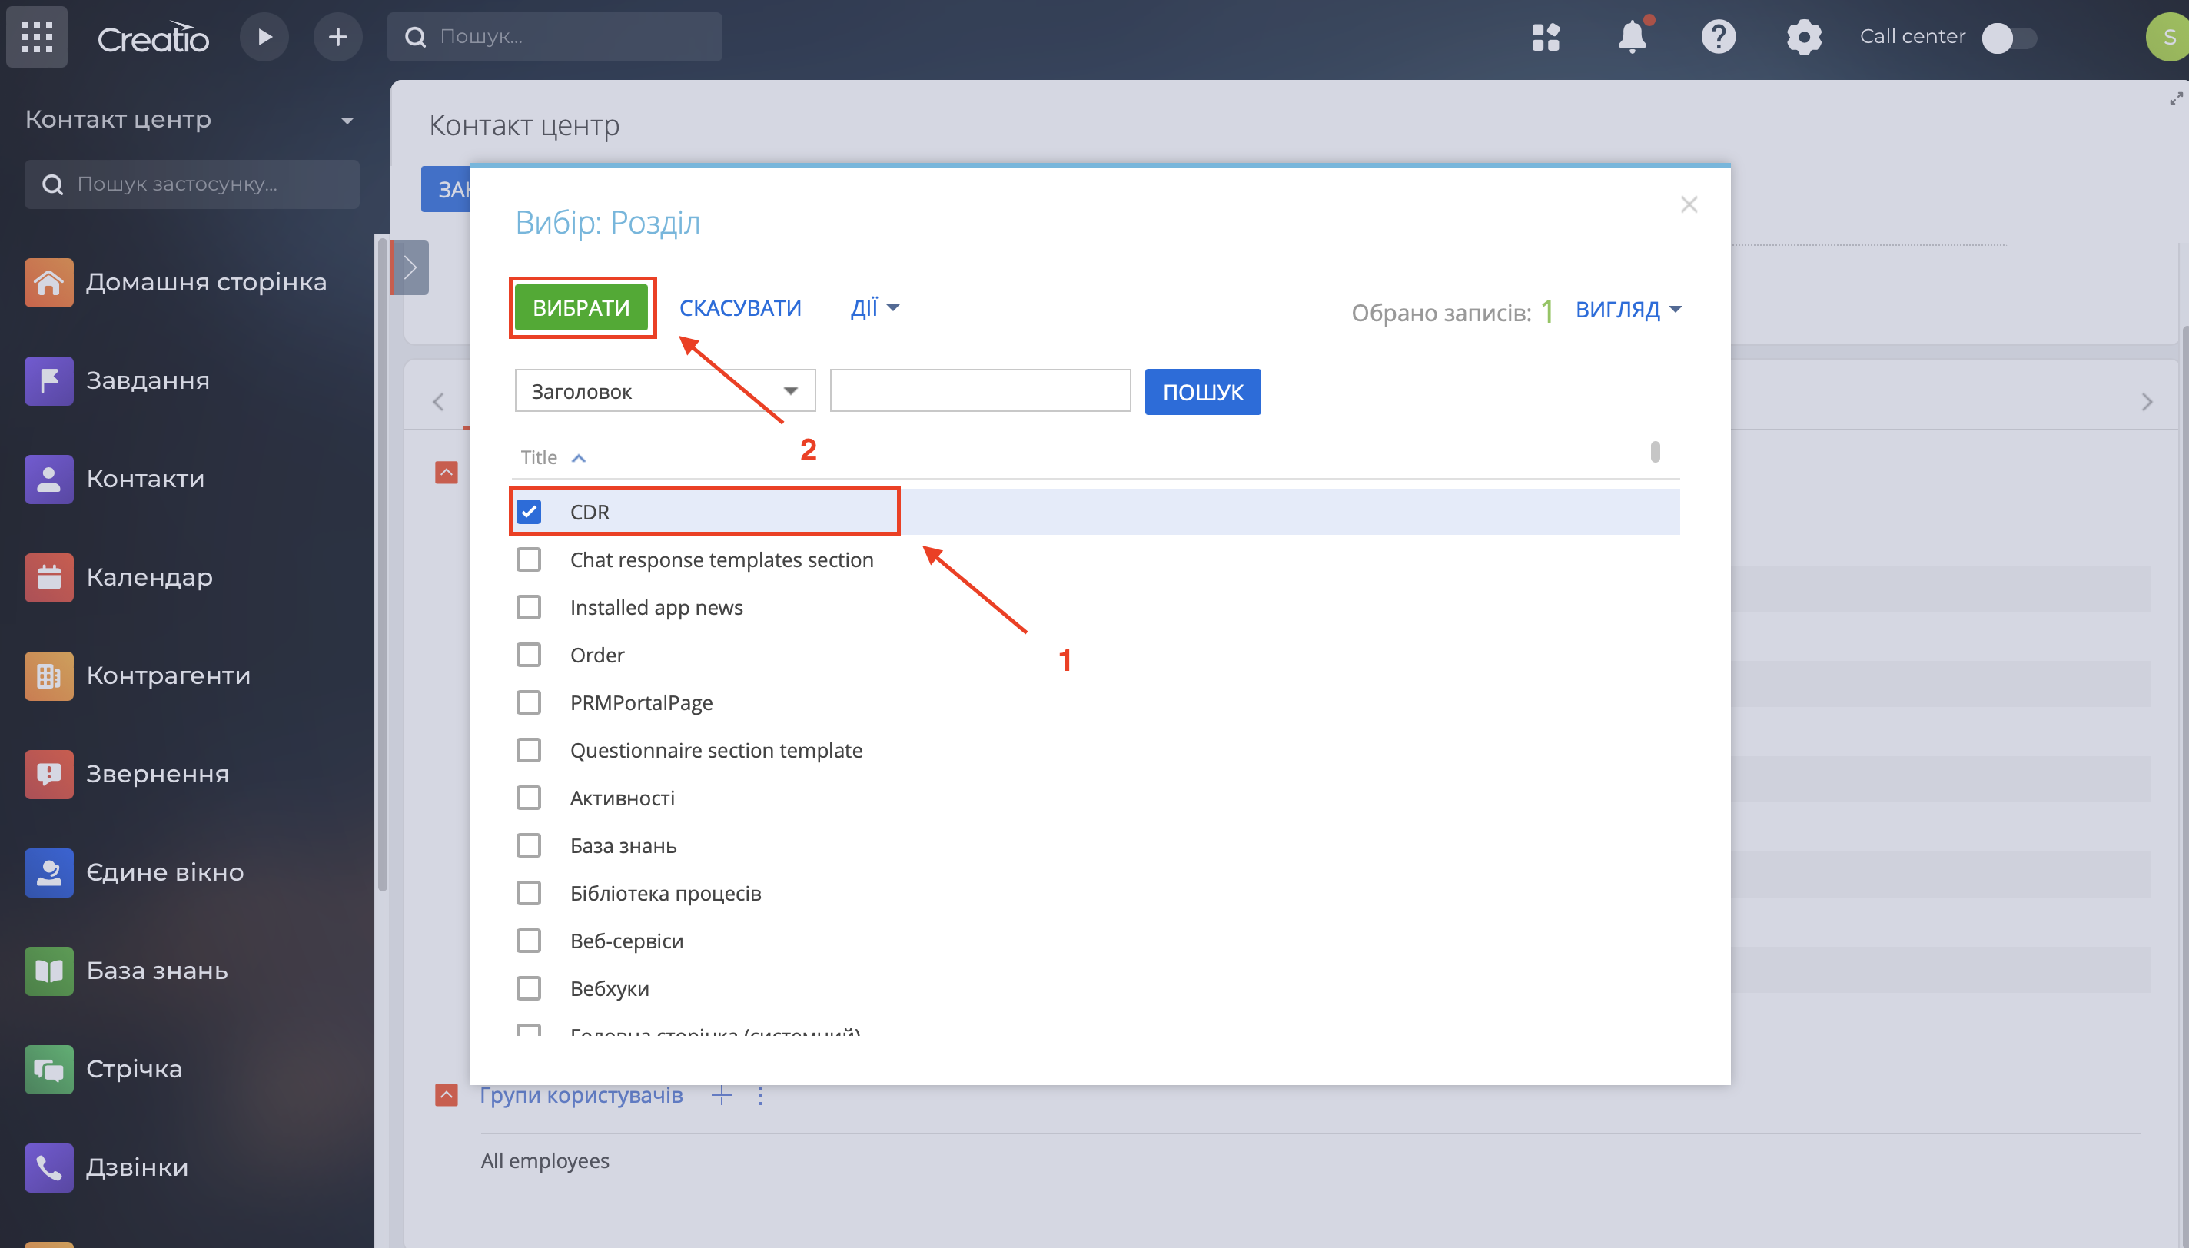Run a process with the play button
Image resolution: width=2189 pixels, height=1248 pixels.
click(264, 37)
